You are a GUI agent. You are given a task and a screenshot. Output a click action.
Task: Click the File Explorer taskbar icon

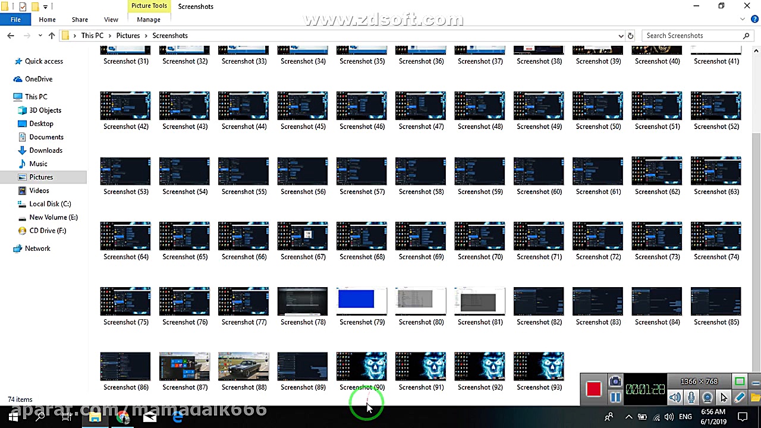pos(95,417)
